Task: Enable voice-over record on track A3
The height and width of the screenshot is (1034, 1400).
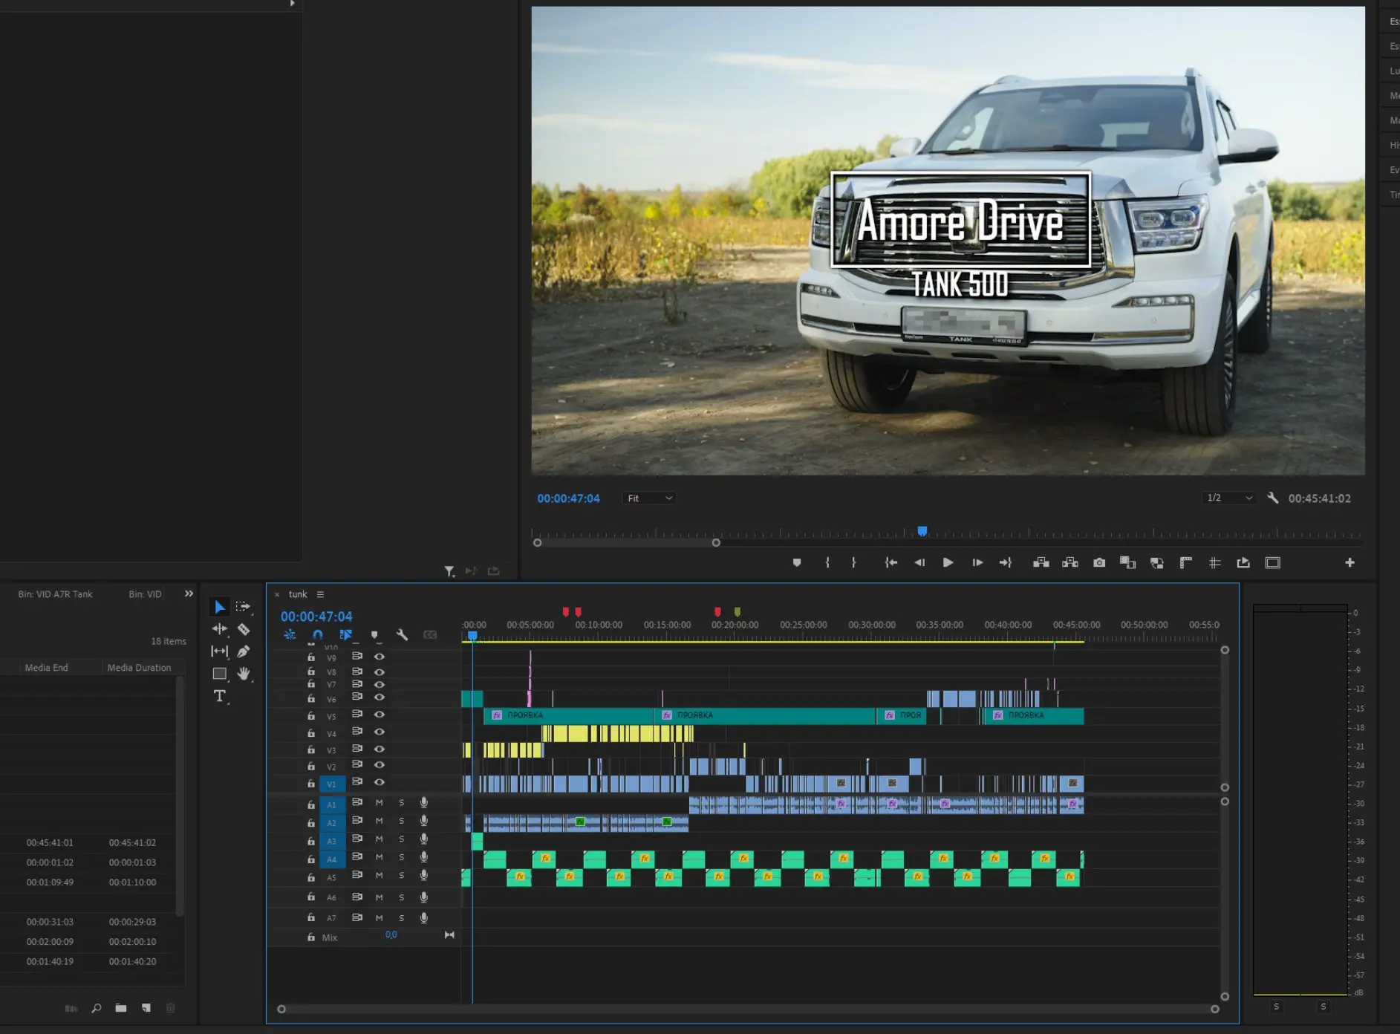Action: [x=424, y=839]
